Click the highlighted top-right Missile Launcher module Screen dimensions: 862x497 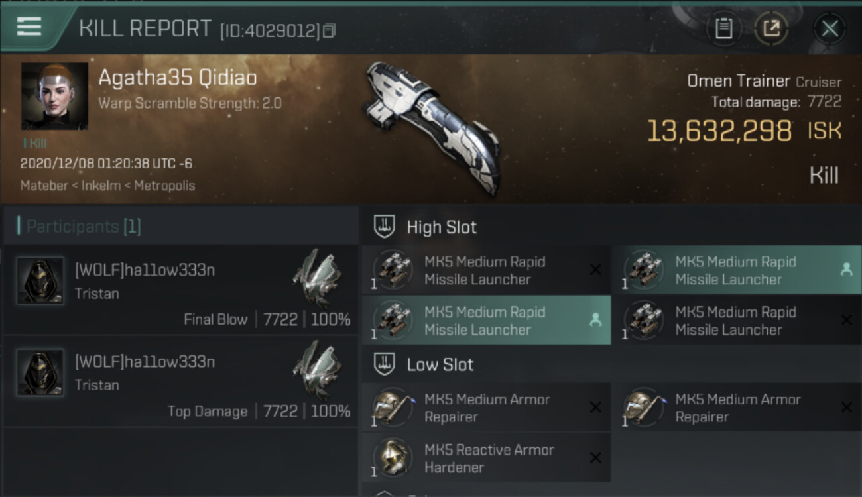(x=736, y=270)
